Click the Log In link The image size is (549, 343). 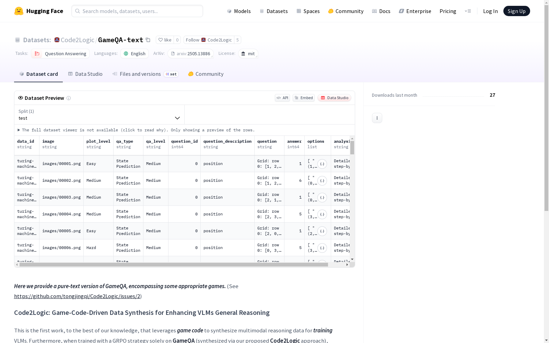click(x=490, y=11)
